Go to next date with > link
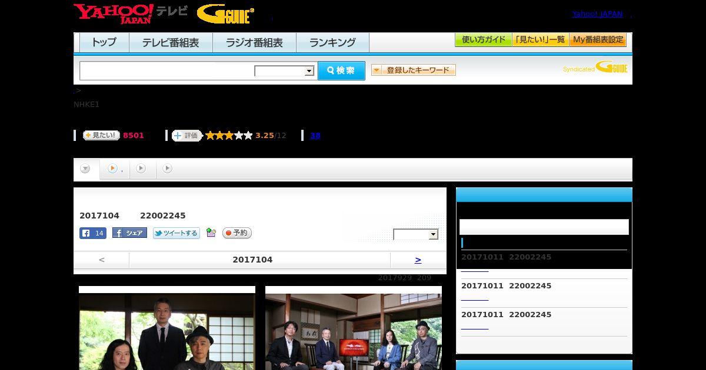706x370 pixels. pyautogui.click(x=418, y=260)
